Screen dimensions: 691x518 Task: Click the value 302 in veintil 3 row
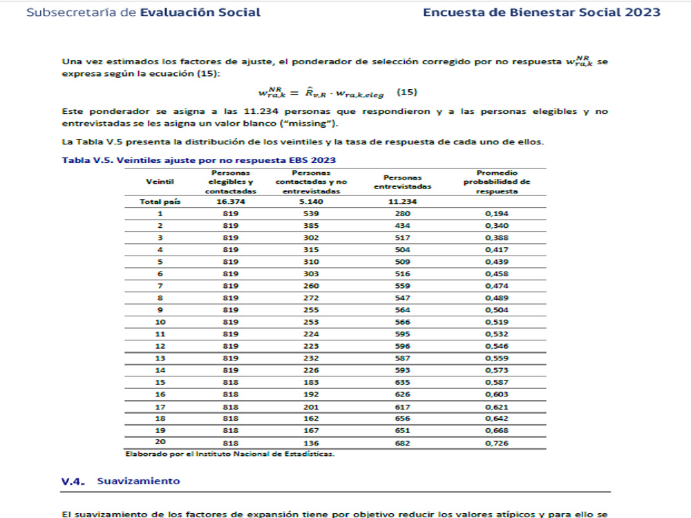[x=311, y=238]
